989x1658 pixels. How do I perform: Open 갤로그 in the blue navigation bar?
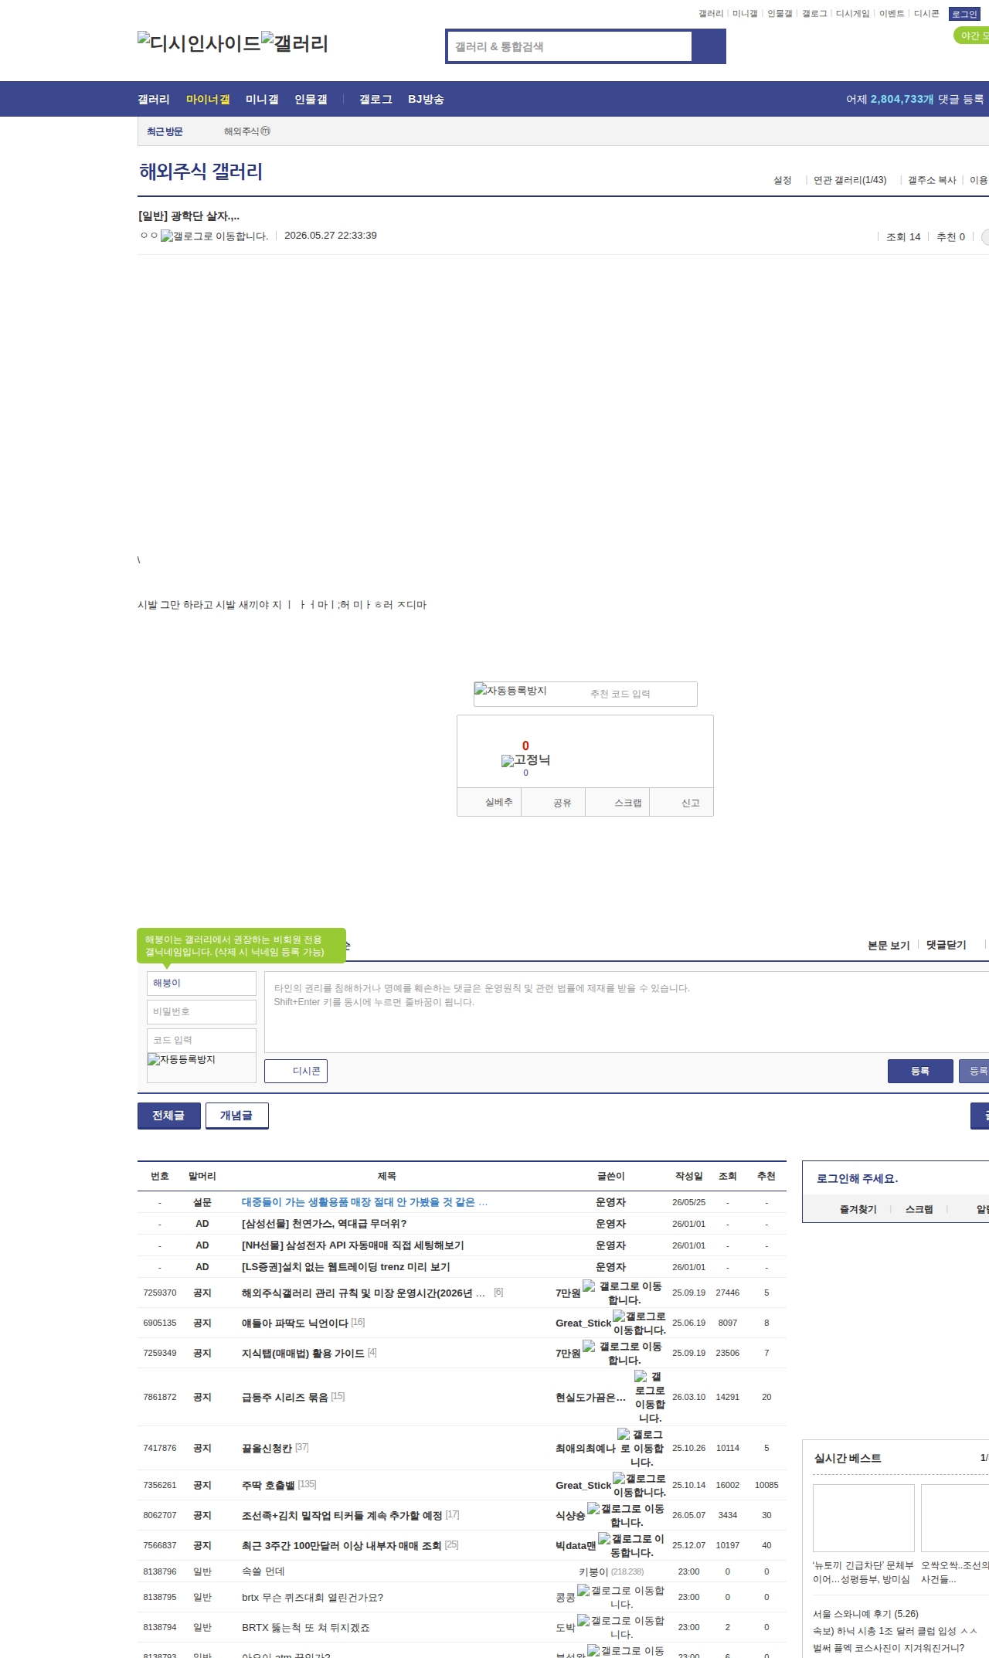[376, 100]
